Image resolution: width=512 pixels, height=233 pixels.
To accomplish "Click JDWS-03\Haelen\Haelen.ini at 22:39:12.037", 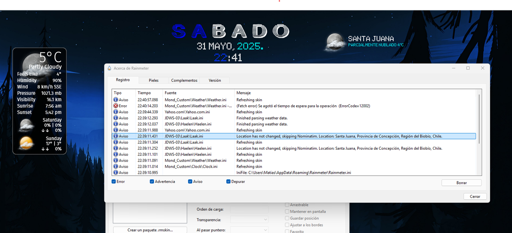I will click(x=188, y=124).
